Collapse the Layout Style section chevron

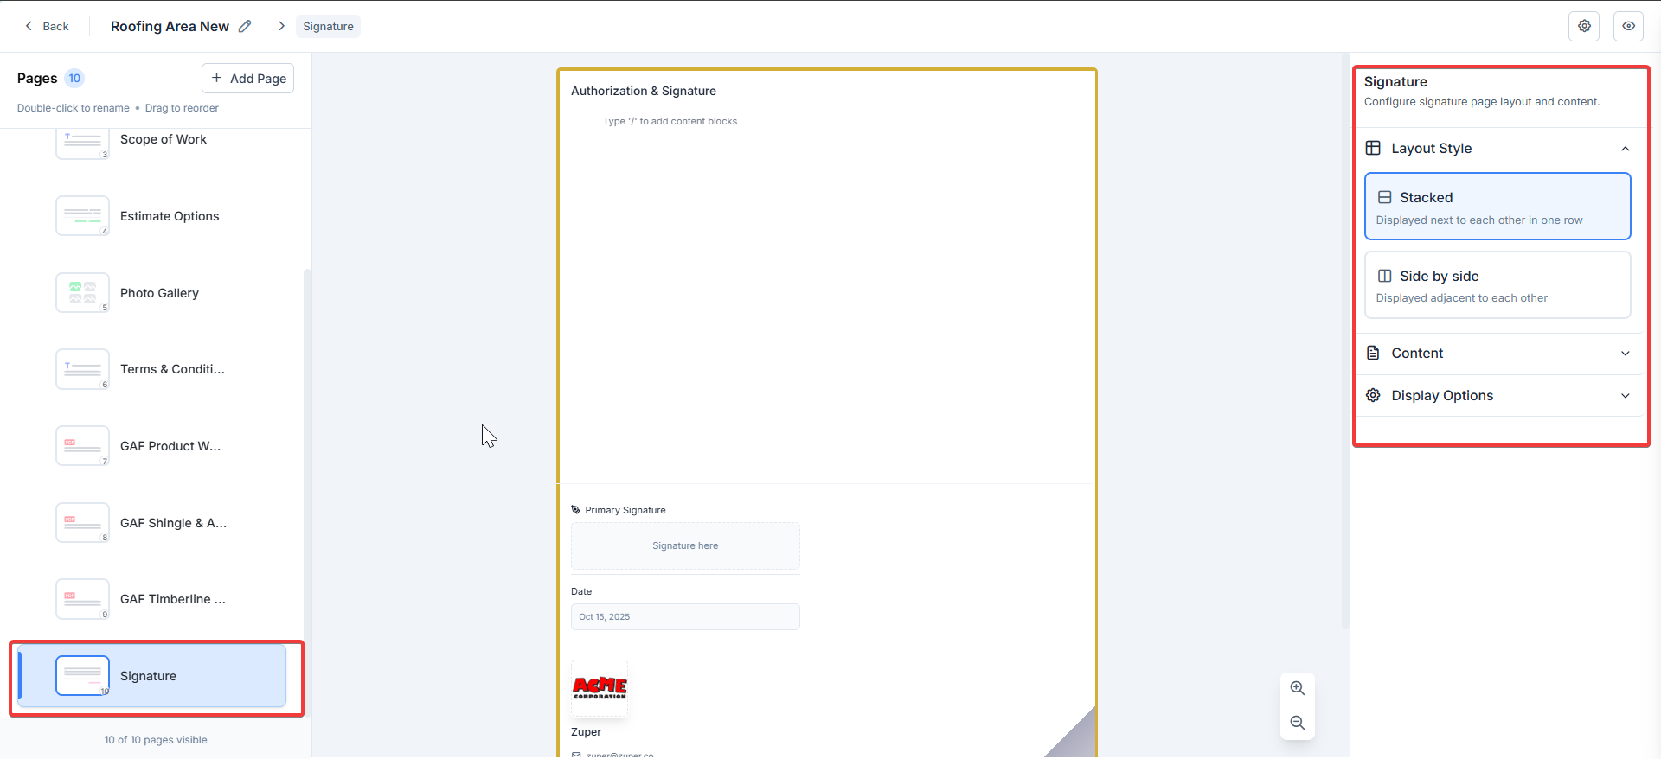tap(1625, 149)
